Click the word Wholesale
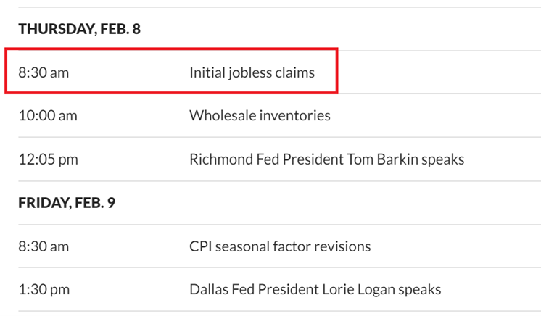The width and height of the screenshot is (541, 316). click(219, 115)
